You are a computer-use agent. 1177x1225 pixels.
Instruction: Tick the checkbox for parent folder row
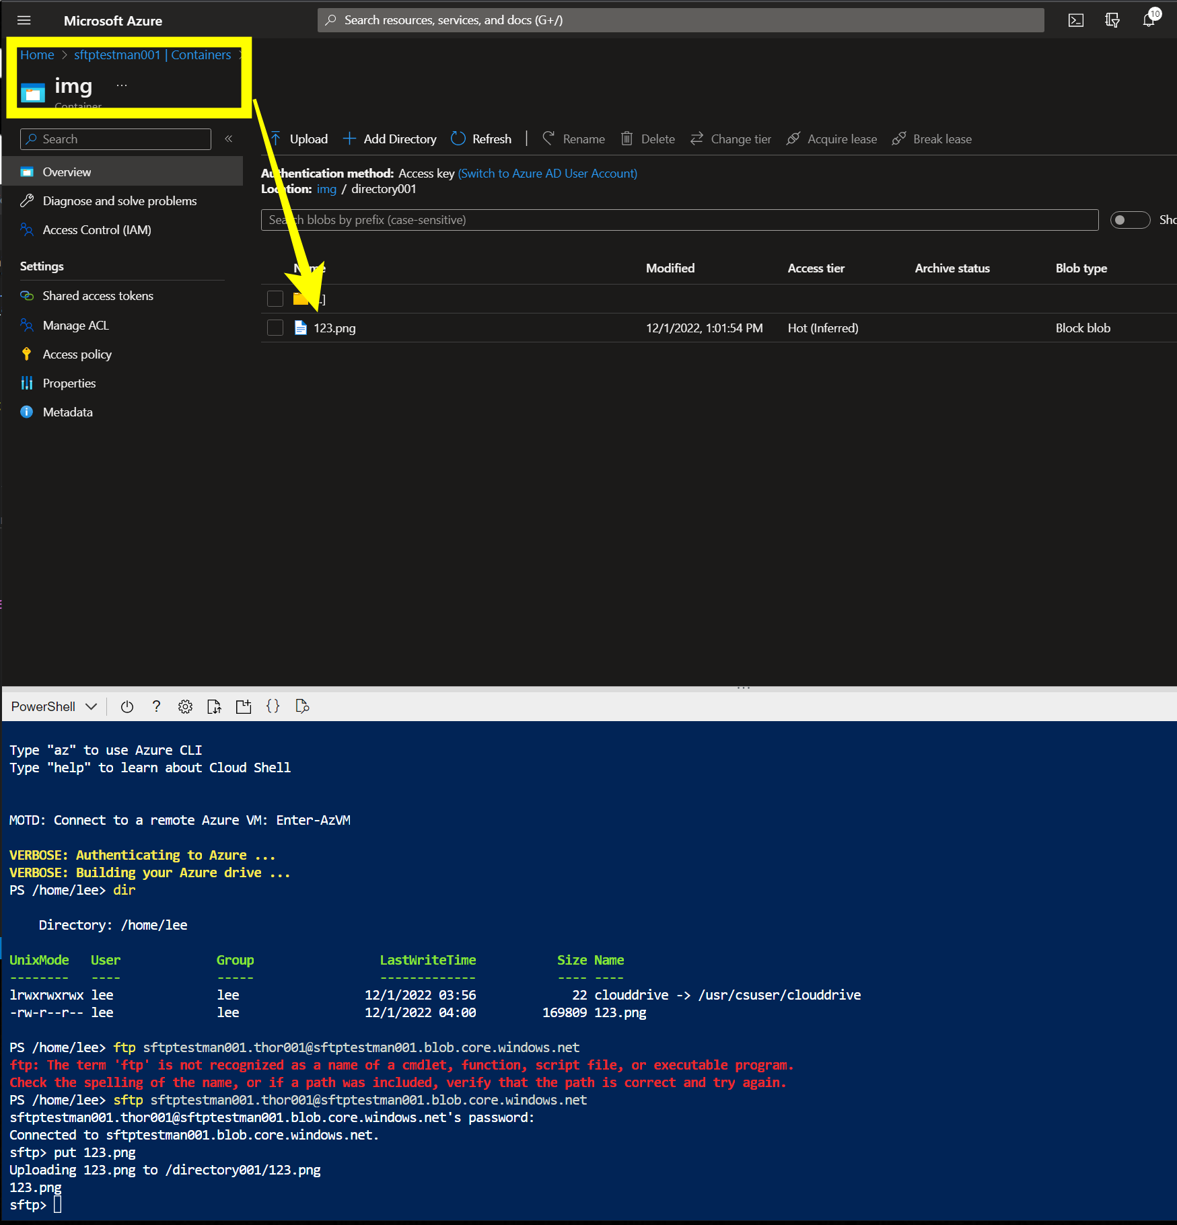click(275, 298)
